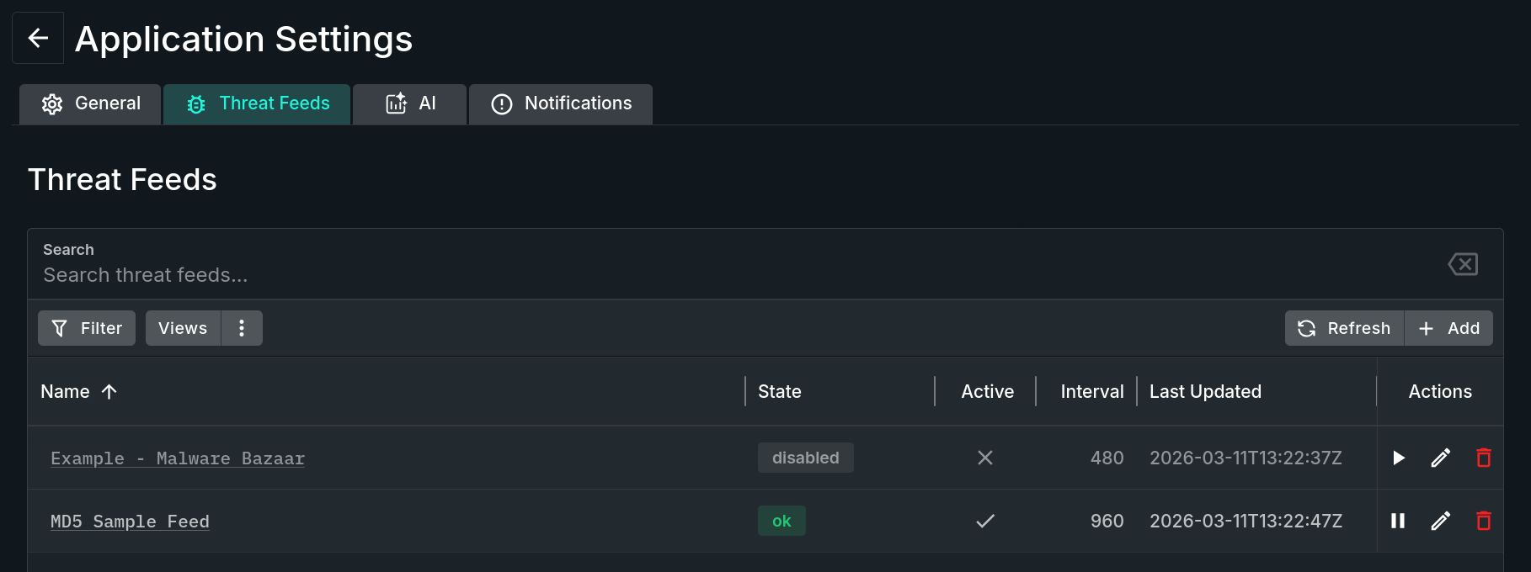
Task: Click the ok state badge for MD5 Sample Feed
Action: [x=782, y=521]
